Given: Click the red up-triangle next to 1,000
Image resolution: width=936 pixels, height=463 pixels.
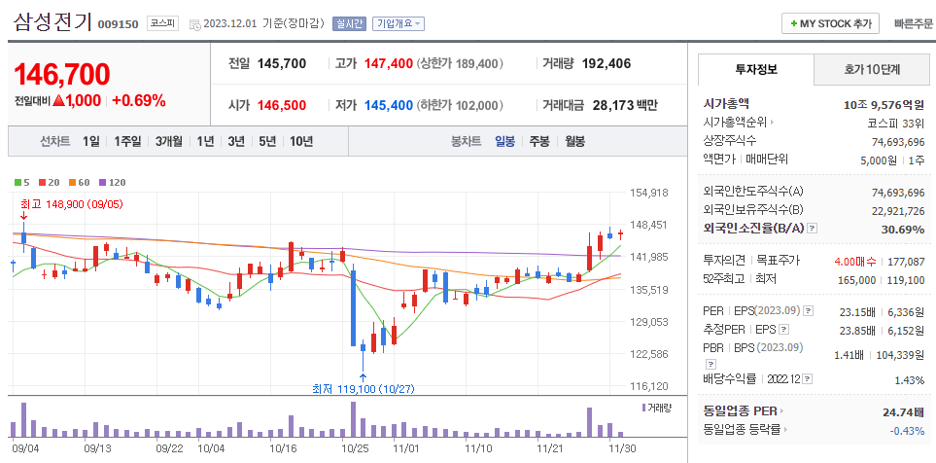Looking at the screenshot, I should point(58,100).
